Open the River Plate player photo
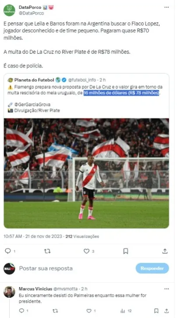The height and width of the screenshot is (318, 178). pos(86,173)
